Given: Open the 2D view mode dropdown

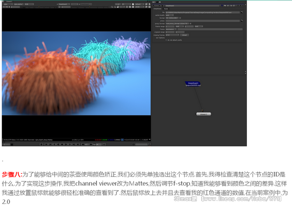Looking at the screenshot, I should click(x=126, y=4).
